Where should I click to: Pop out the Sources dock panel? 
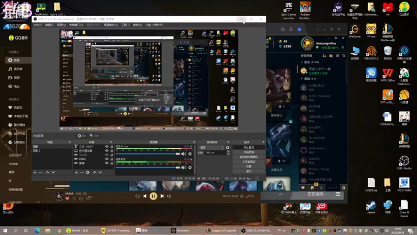point(111,142)
